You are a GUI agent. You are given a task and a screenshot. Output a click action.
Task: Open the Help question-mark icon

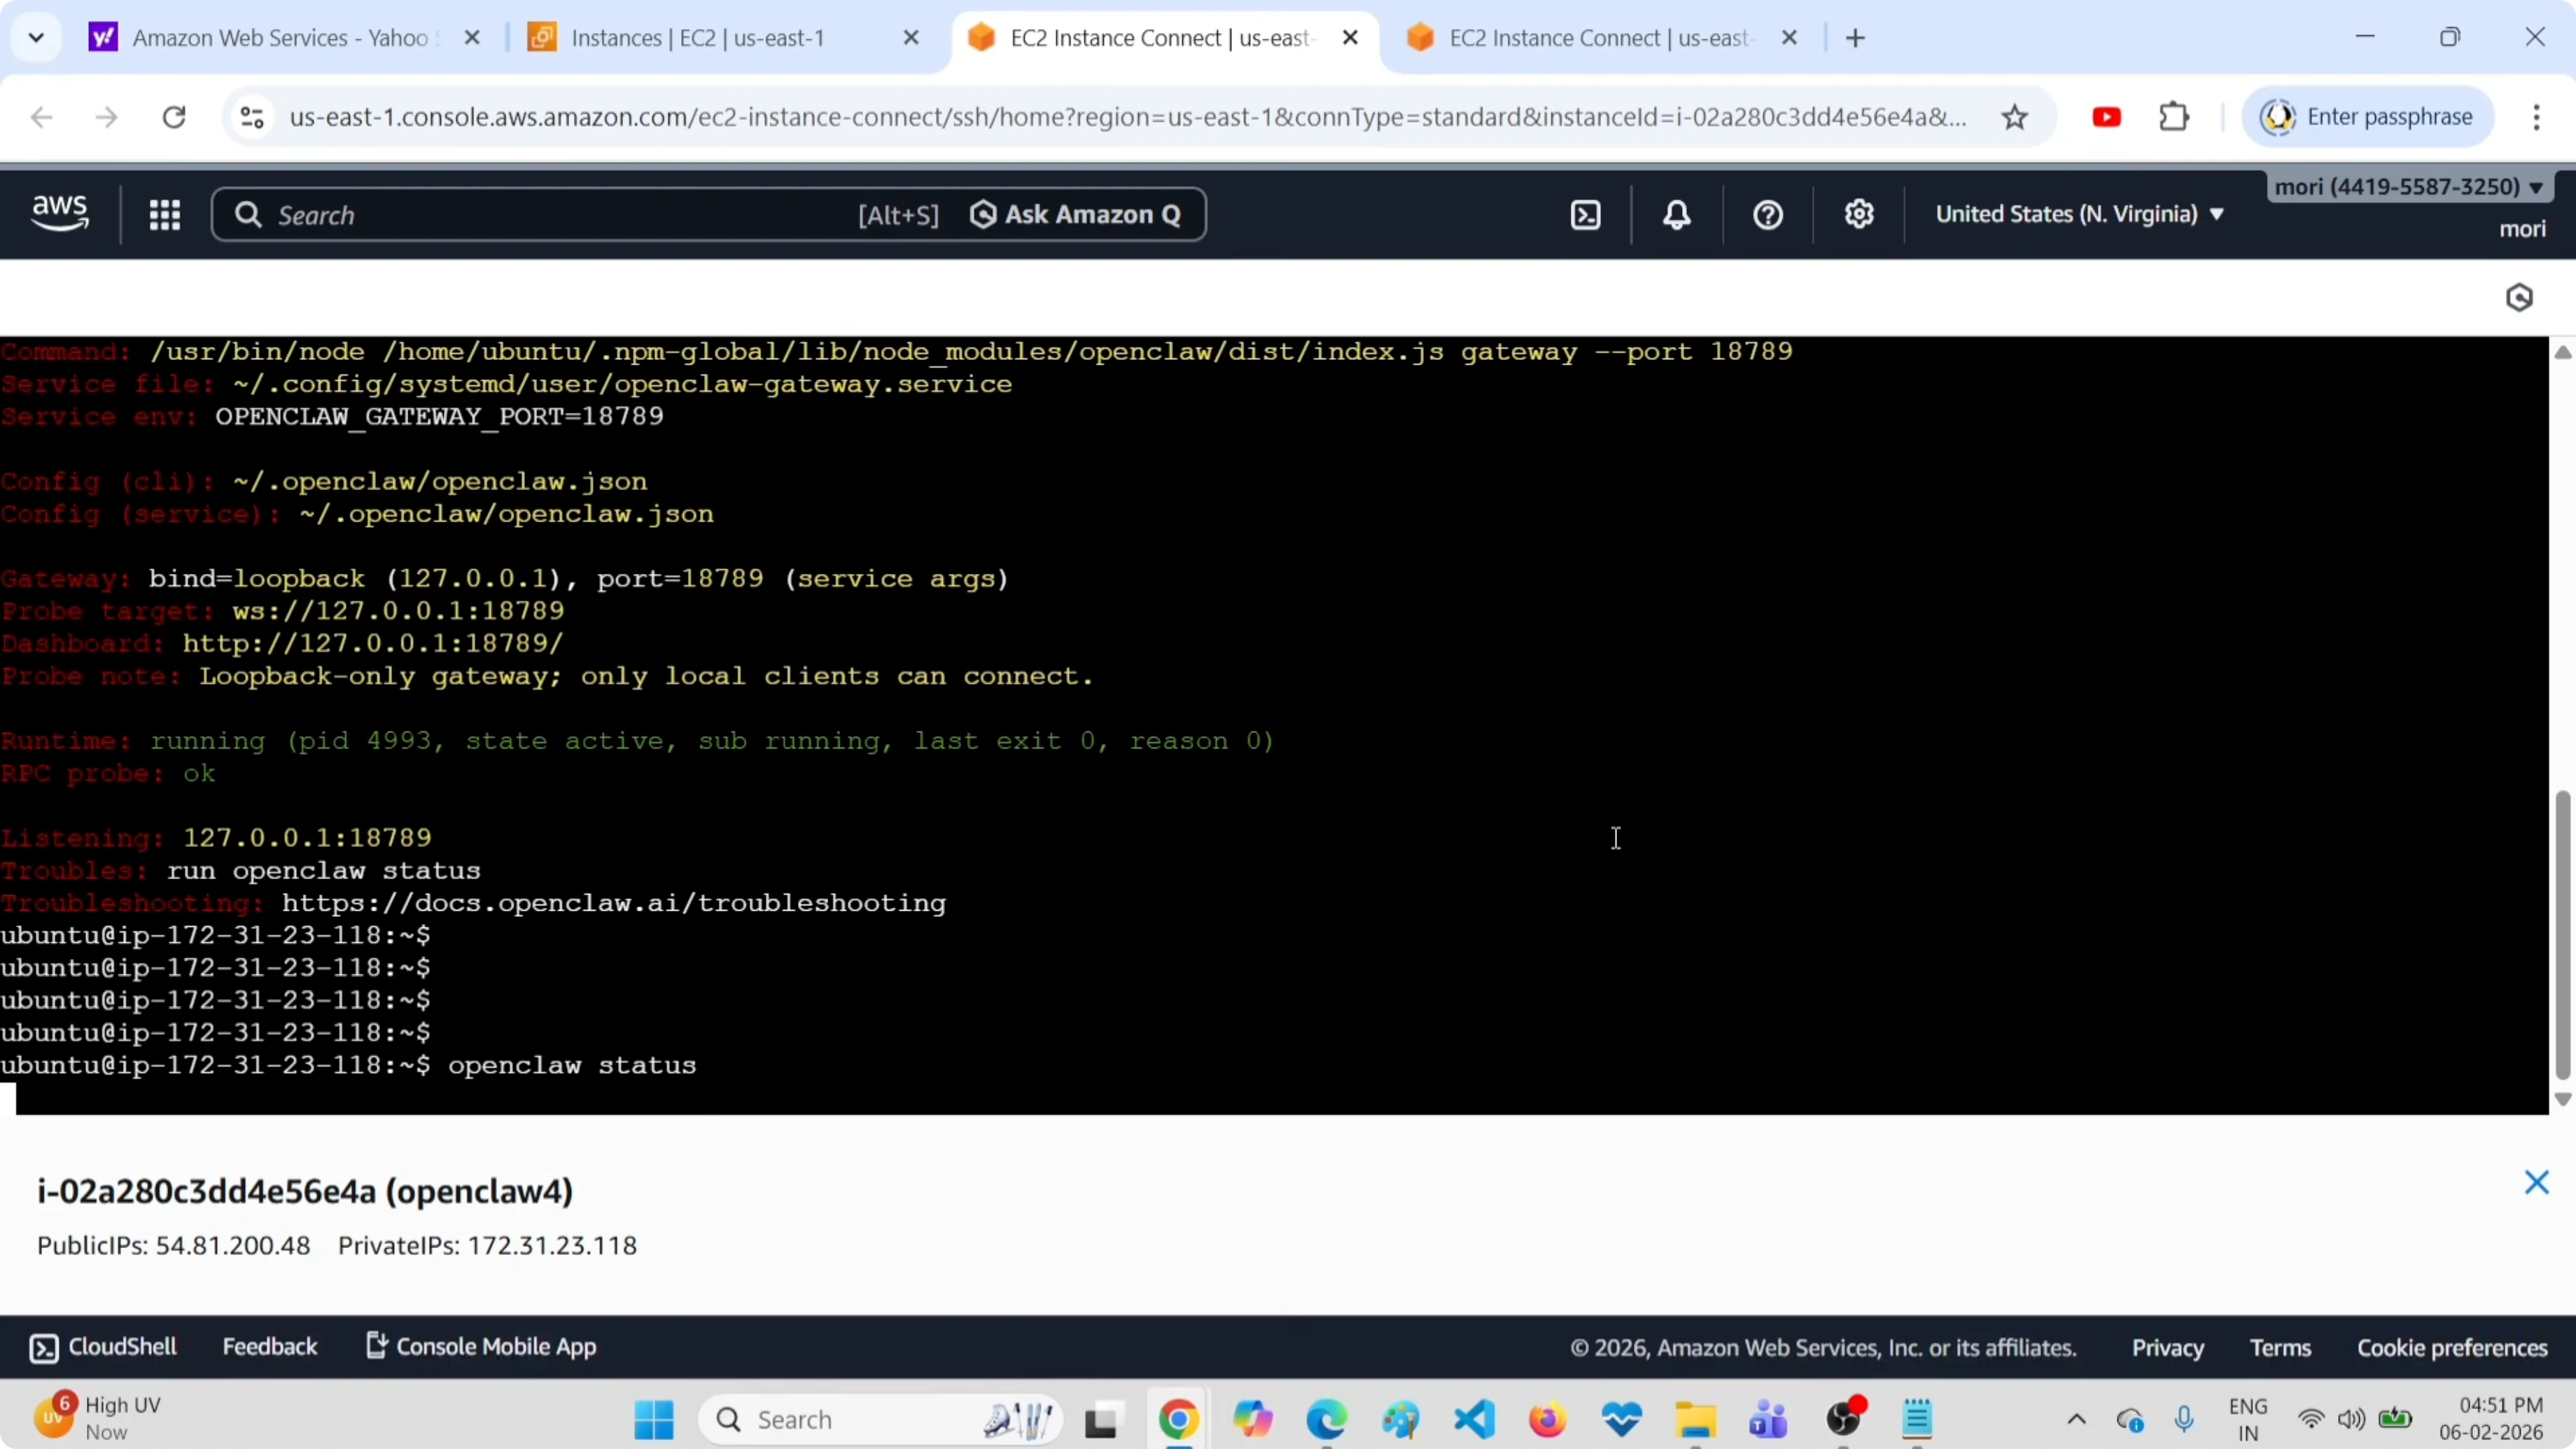1767,214
